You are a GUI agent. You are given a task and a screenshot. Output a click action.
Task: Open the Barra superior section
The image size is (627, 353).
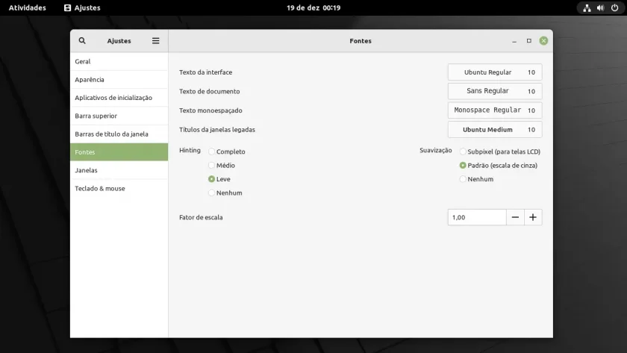(x=119, y=116)
